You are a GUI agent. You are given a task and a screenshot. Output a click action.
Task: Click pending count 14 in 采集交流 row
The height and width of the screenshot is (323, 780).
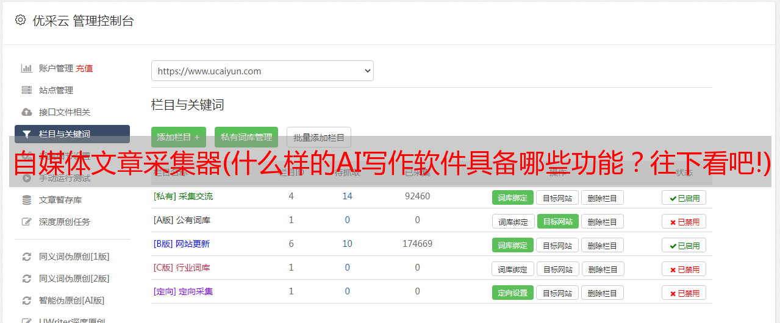348,196
